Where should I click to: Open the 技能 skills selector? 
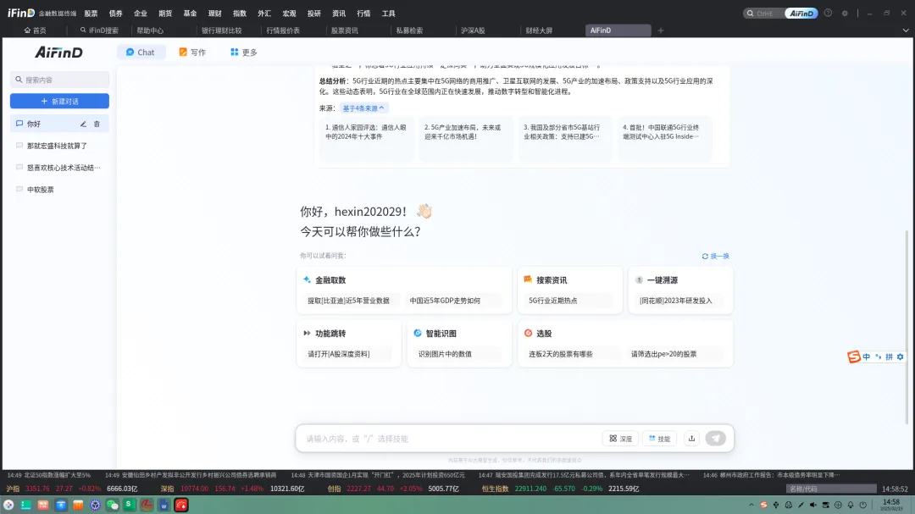coord(659,439)
